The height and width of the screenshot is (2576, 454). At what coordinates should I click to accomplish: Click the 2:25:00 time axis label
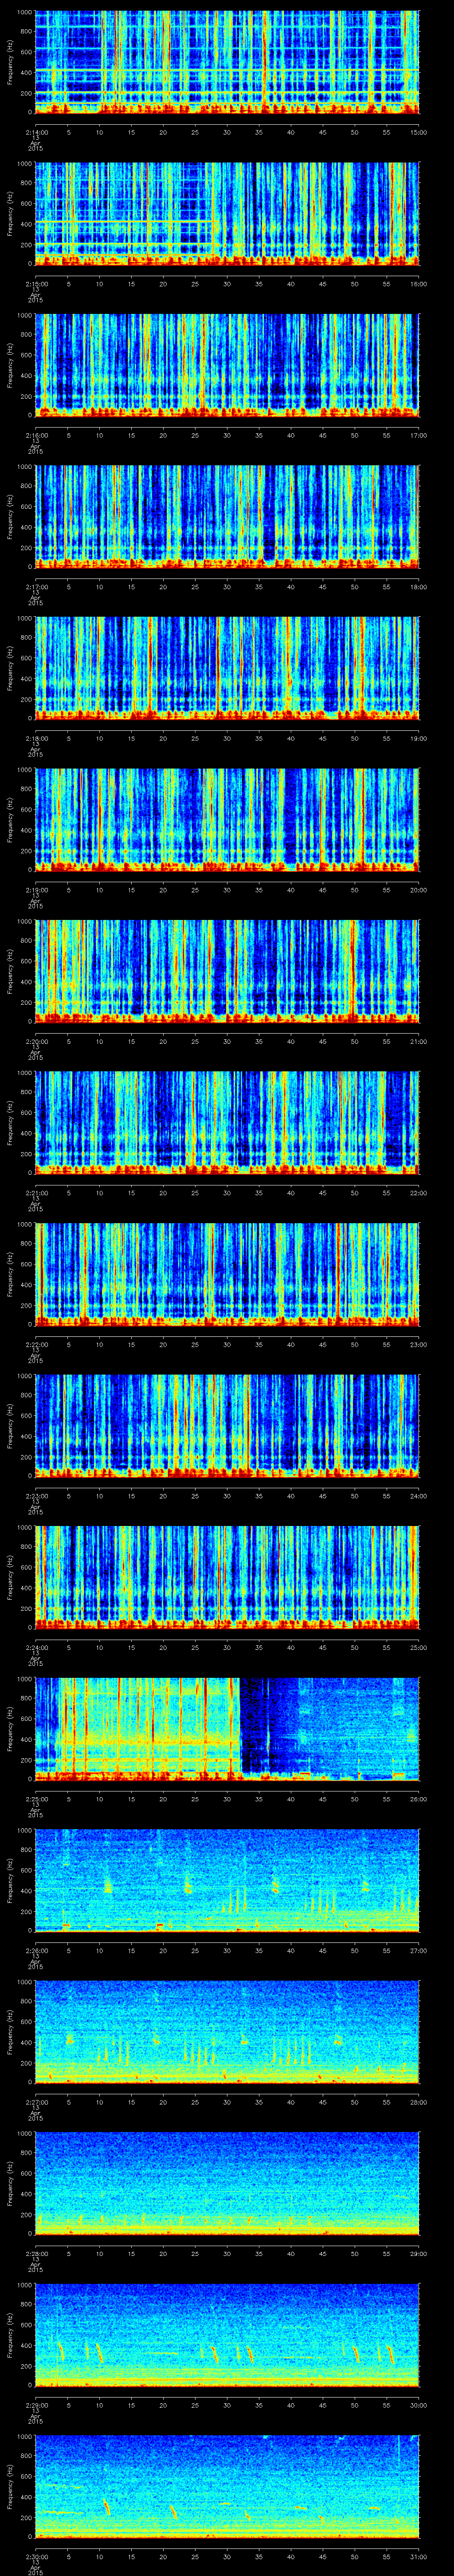pyautogui.click(x=35, y=1799)
